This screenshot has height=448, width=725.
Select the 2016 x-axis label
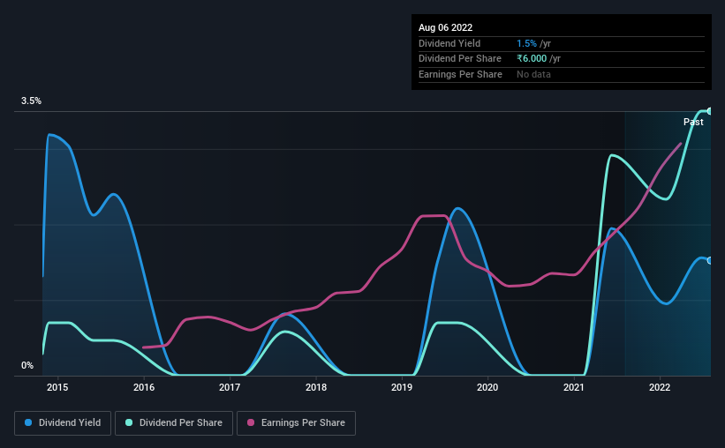144,387
